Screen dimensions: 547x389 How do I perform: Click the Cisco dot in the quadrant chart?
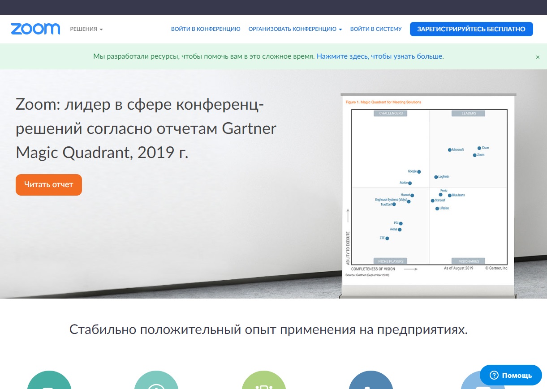[479, 148]
